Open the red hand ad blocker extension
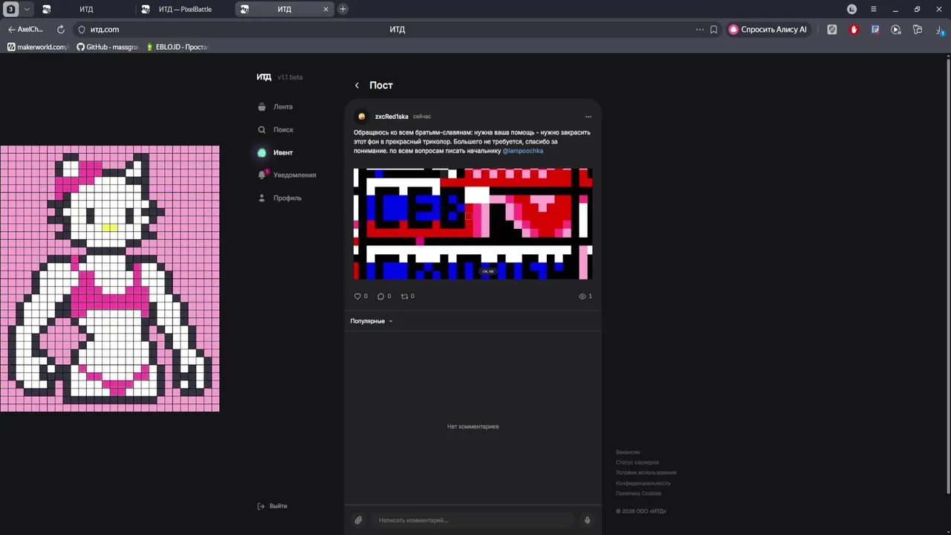The image size is (951, 535). click(854, 30)
